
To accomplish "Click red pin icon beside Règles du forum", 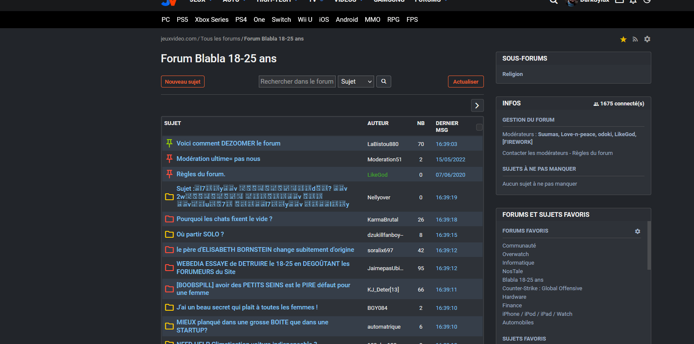I will (169, 174).
